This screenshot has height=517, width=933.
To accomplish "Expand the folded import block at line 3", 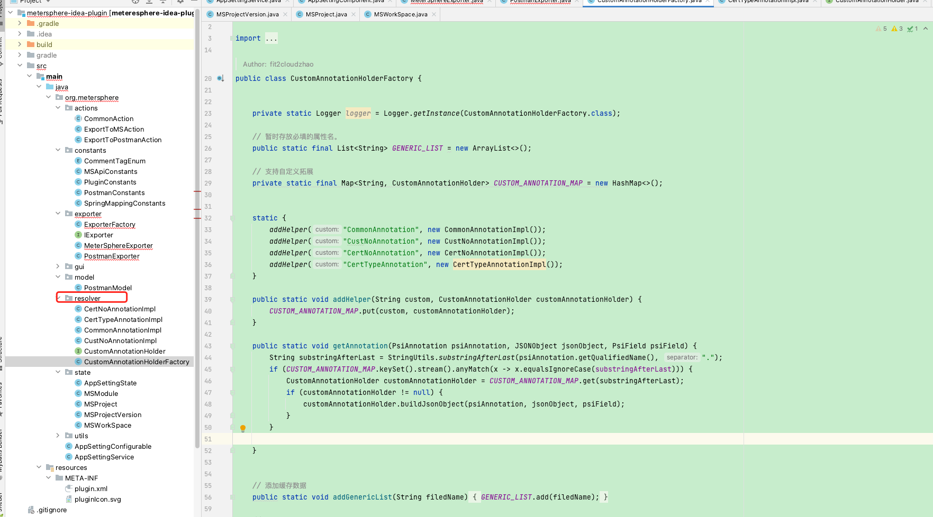I will coord(271,38).
